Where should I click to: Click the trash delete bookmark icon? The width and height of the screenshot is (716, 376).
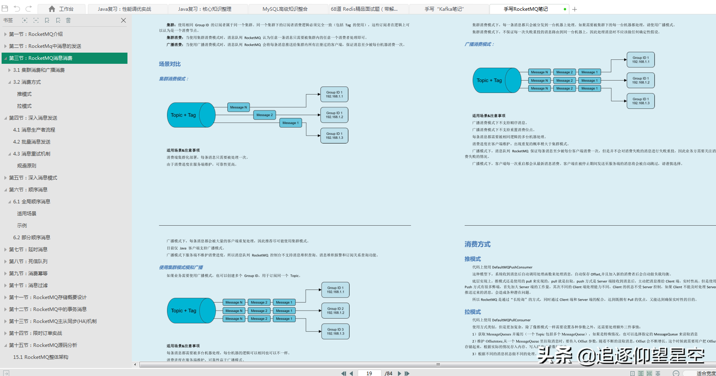pyautogui.click(x=68, y=20)
